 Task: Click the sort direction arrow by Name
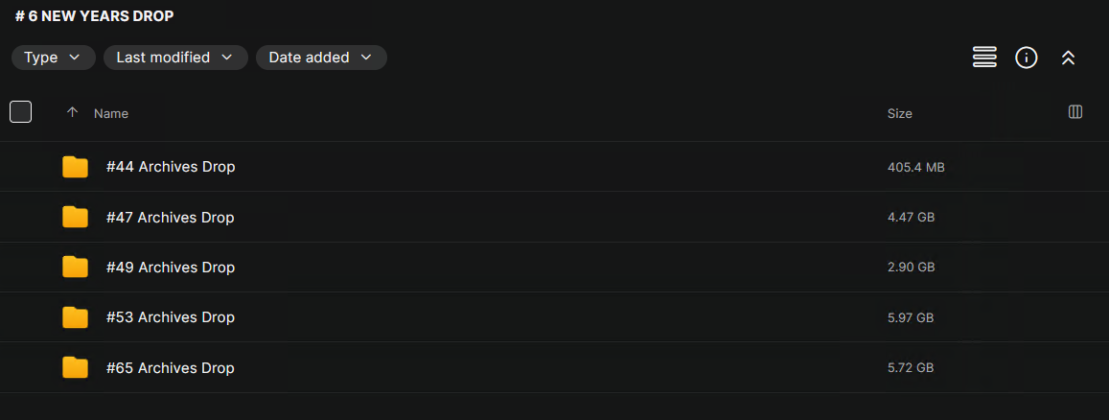click(x=72, y=113)
